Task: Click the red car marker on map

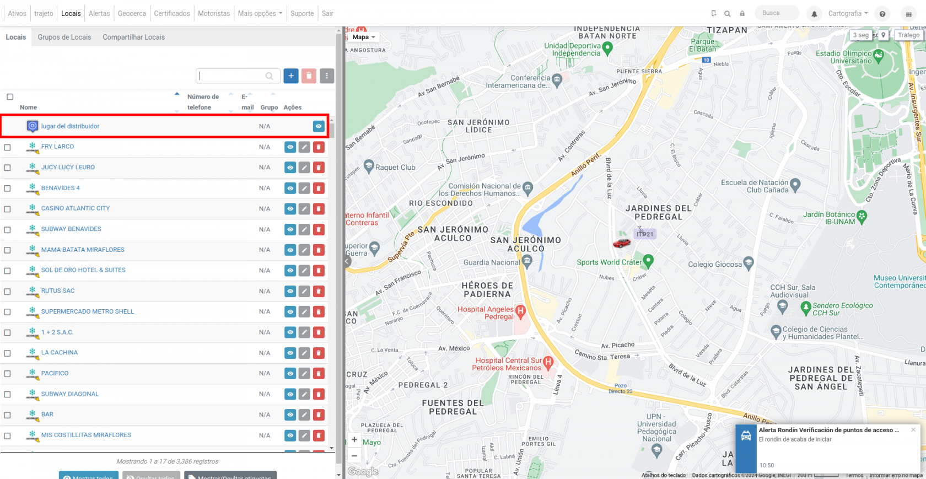Action: [x=622, y=243]
